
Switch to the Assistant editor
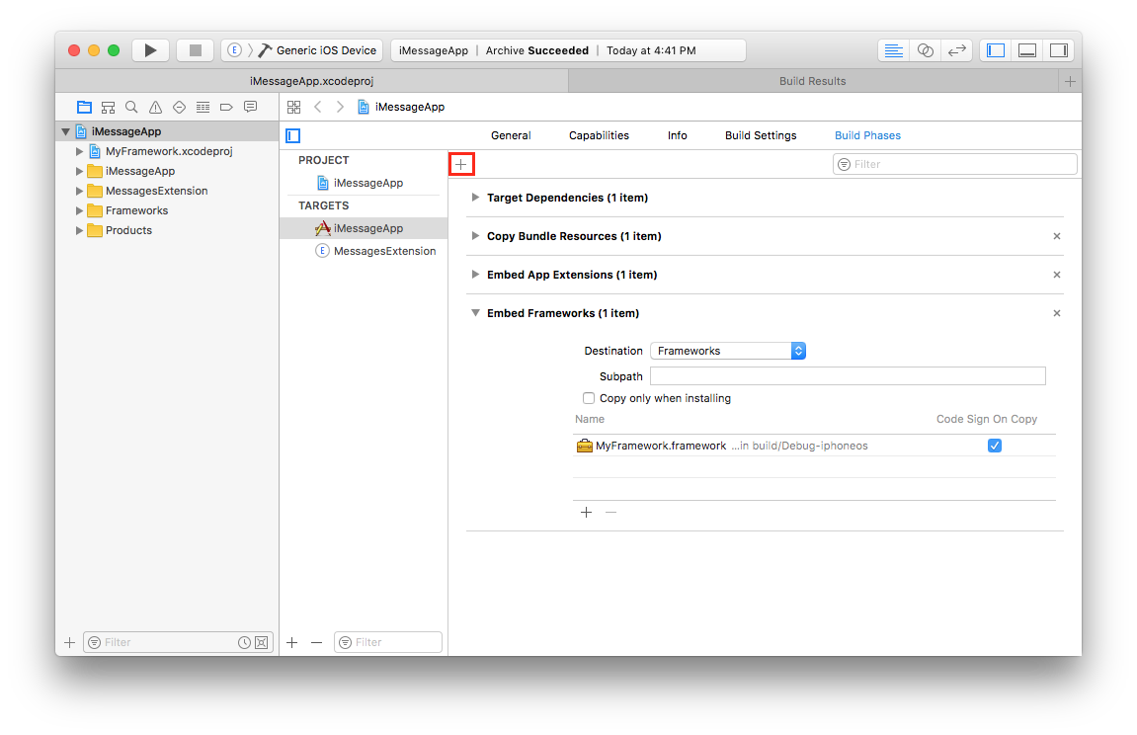click(926, 50)
